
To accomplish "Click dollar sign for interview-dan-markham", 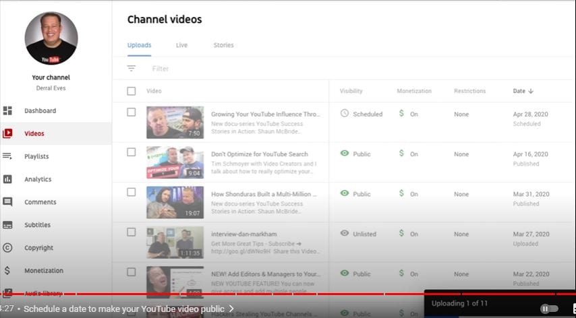I will [401, 233].
